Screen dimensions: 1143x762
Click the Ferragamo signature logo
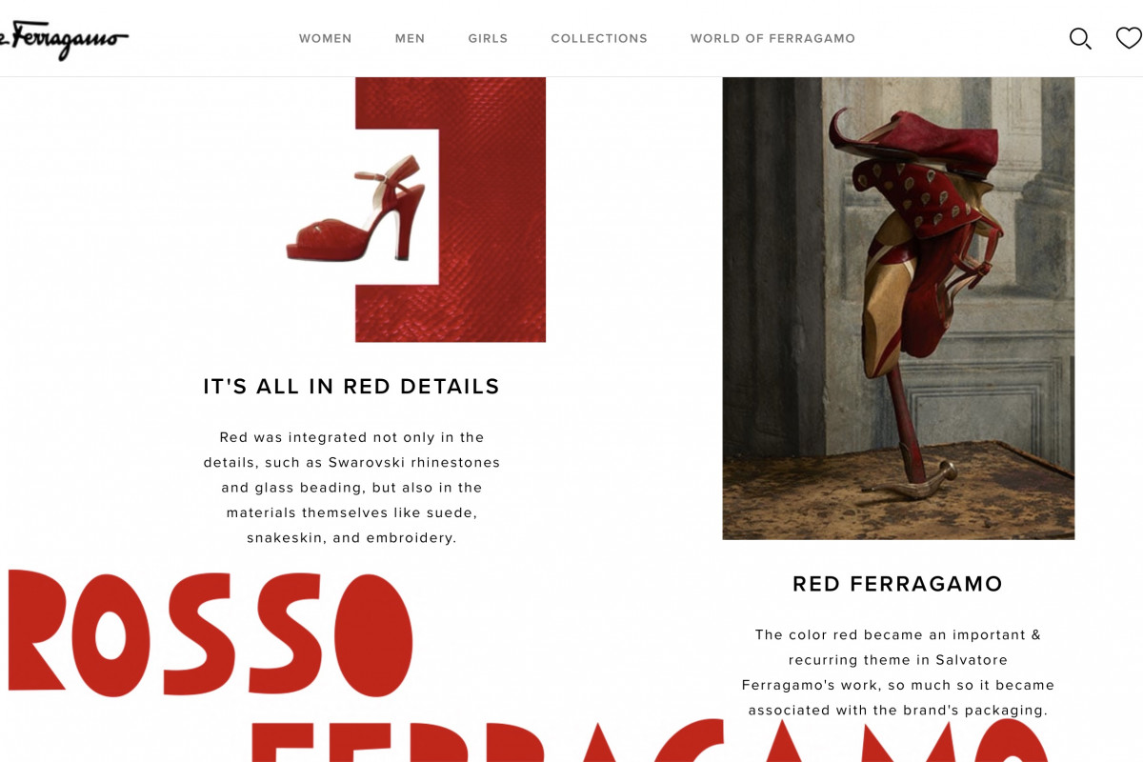pos(64,40)
